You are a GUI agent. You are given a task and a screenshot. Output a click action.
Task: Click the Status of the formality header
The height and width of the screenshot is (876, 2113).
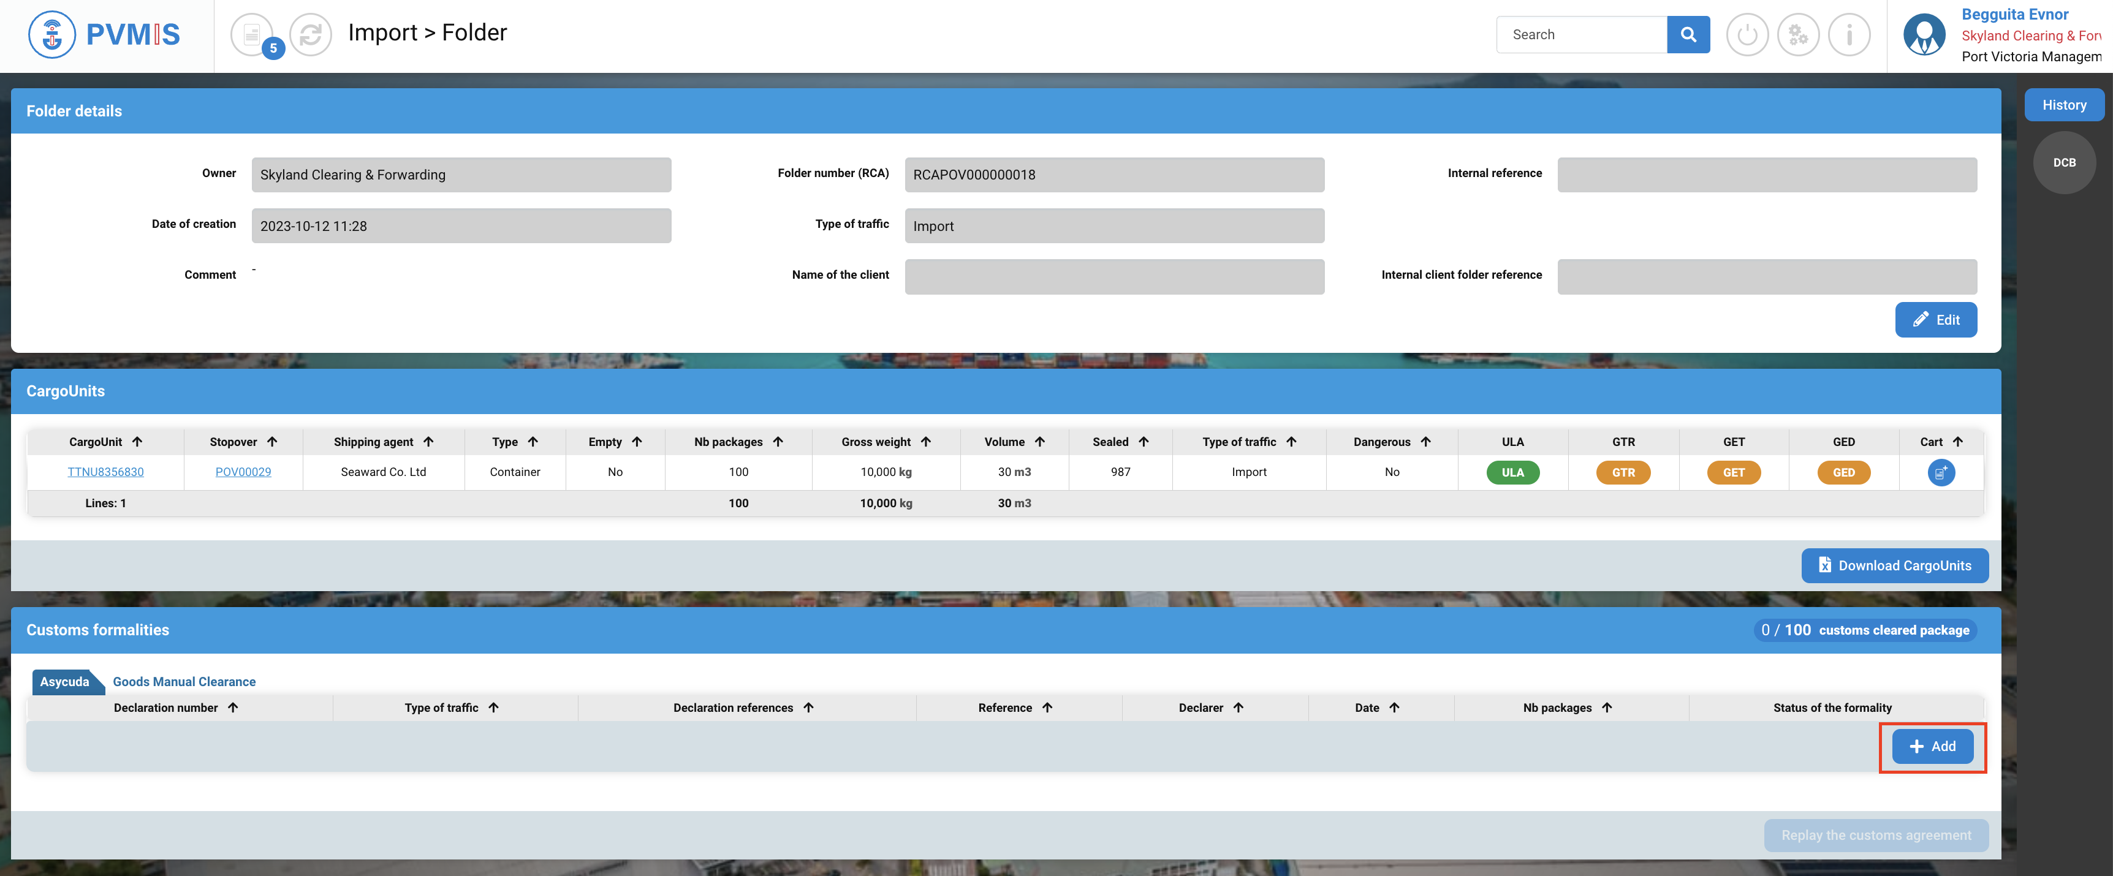[1832, 707]
